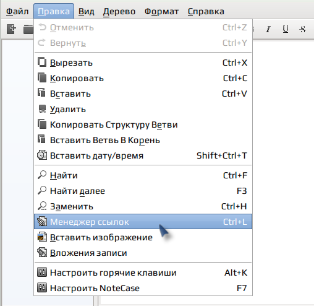Select Вставить дату/время entry
This screenshot has width=314, height=306.
143,155
